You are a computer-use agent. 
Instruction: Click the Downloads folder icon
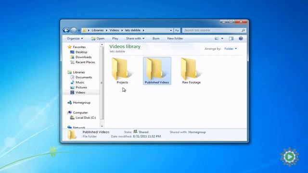72,57
